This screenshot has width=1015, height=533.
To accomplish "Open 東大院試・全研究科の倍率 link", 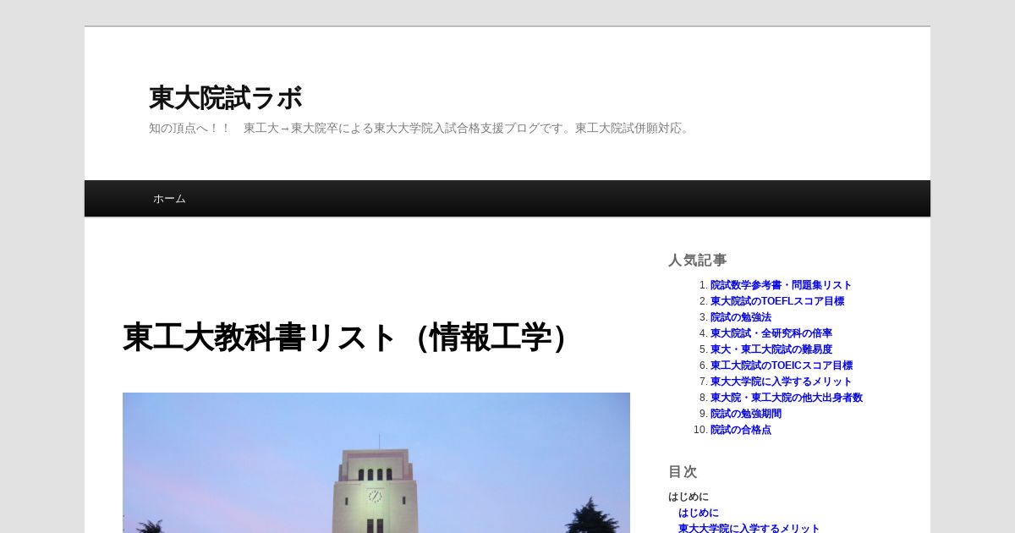I will (x=771, y=333).
